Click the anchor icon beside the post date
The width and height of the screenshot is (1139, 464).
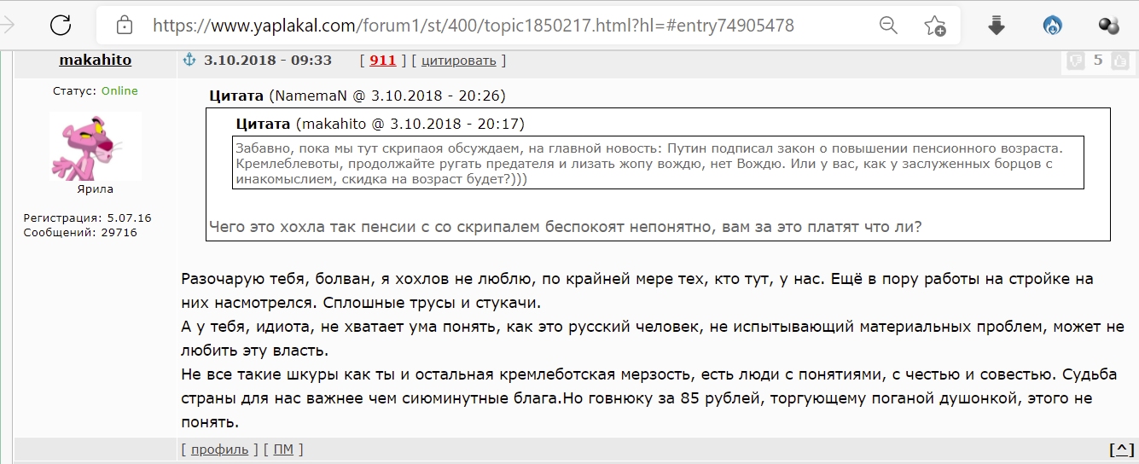pos(190,60)
